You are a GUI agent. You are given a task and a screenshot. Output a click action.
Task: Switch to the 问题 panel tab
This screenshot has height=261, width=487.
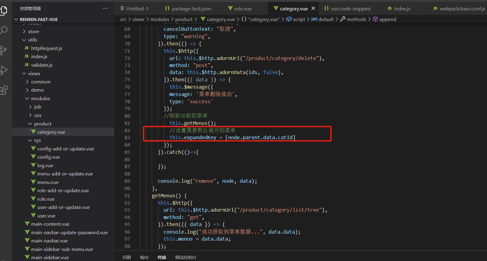[127, 257]
